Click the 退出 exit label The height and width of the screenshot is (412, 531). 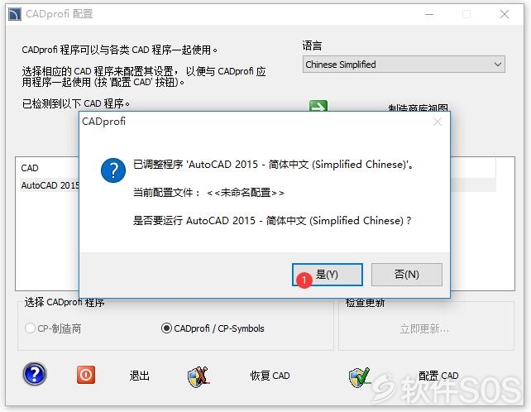(139, 376)
